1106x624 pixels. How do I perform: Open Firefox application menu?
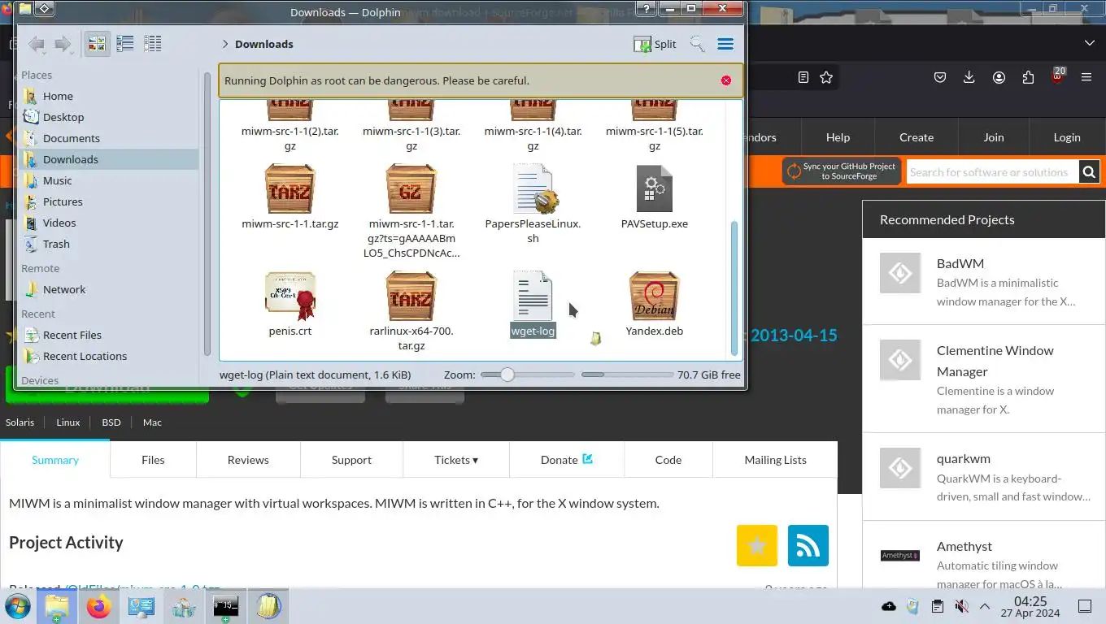click(x=1086, y=77)
